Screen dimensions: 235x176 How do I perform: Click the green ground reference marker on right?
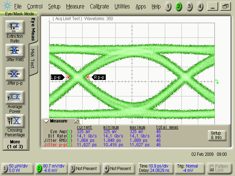click(217, 81)
